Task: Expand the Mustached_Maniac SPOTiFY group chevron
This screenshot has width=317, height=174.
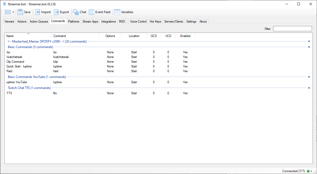Action: click(x=309, y=41)
